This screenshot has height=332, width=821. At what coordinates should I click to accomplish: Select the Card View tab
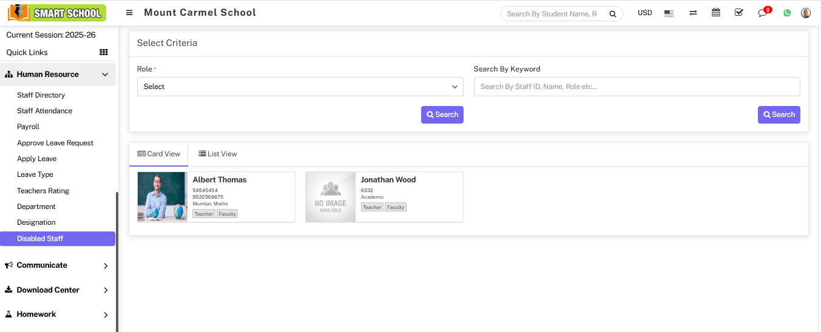159,154
